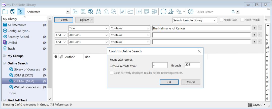This screenshot has width=272, height=109.
Task: Click the Search button
Action: (x=64, y=20)
